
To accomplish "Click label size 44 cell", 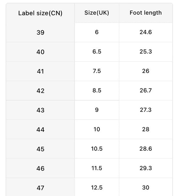I will [x=40, y=129].
